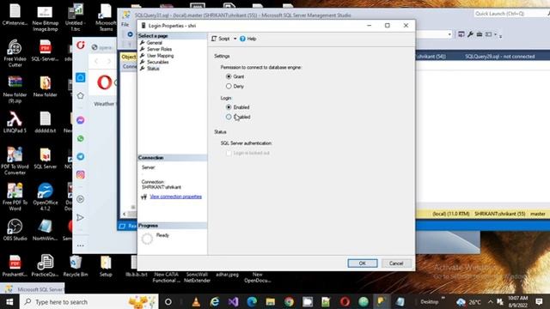The image size is (550, 309).
Task: Select the second Login radio button under Enabled
Action: pos(229,117)
